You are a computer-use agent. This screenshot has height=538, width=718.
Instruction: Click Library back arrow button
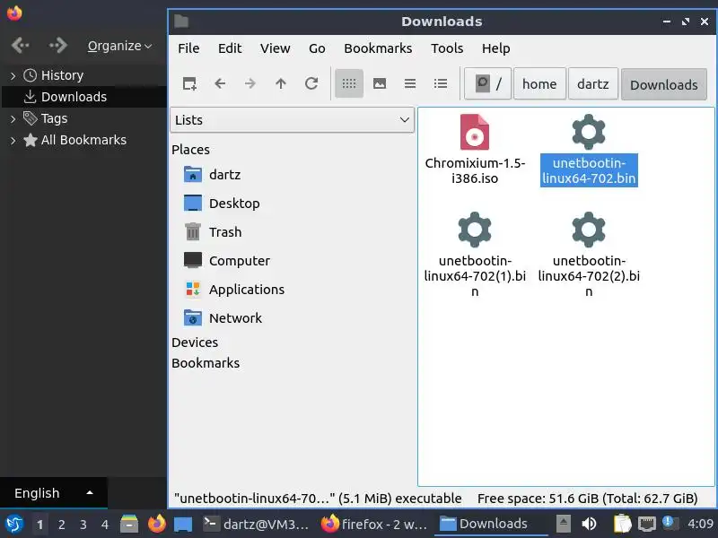[x=21, y=46]
